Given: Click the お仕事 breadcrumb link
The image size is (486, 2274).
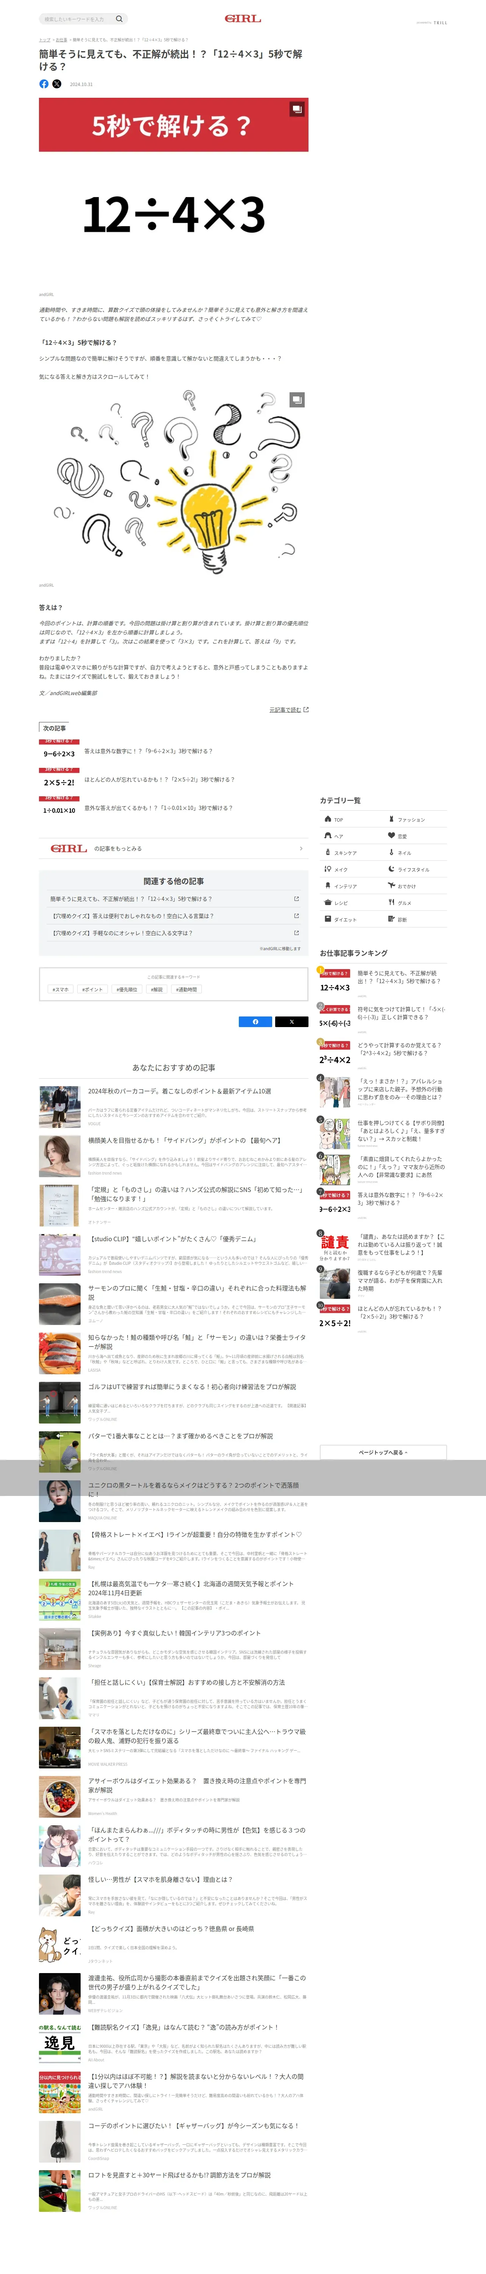Looking at the screenshot, I should pyautogui.click(x=61, y=40).
